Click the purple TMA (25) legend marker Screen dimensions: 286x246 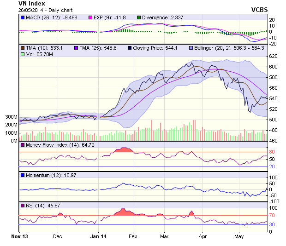click(77, 47)
